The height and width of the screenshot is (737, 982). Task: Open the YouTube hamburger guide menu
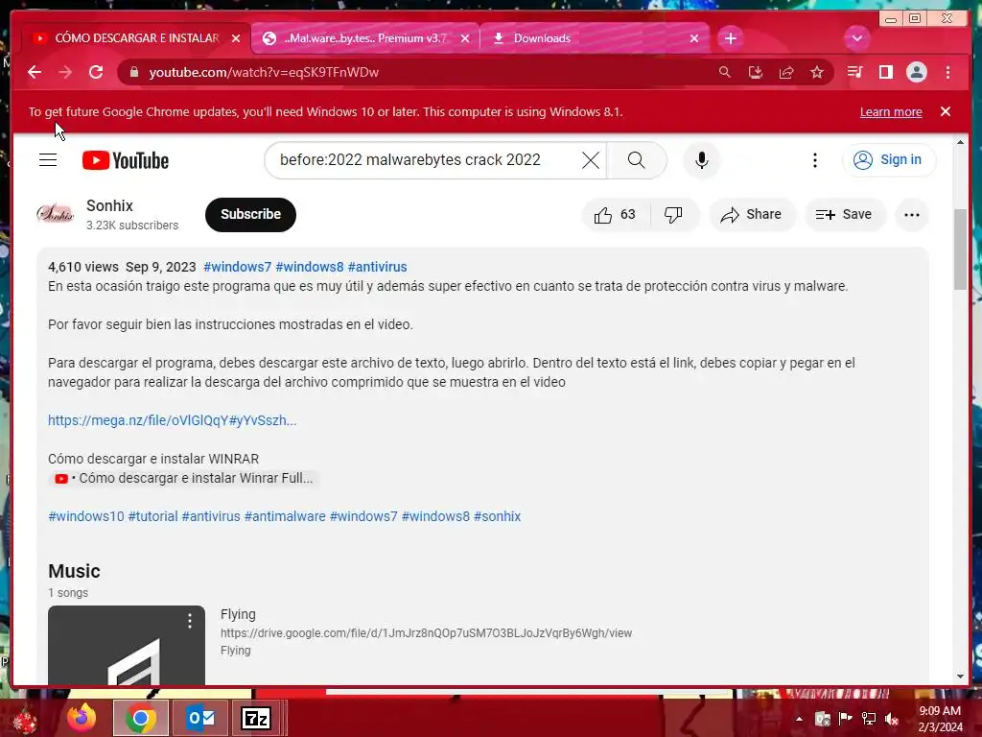(x=48, y=160)
